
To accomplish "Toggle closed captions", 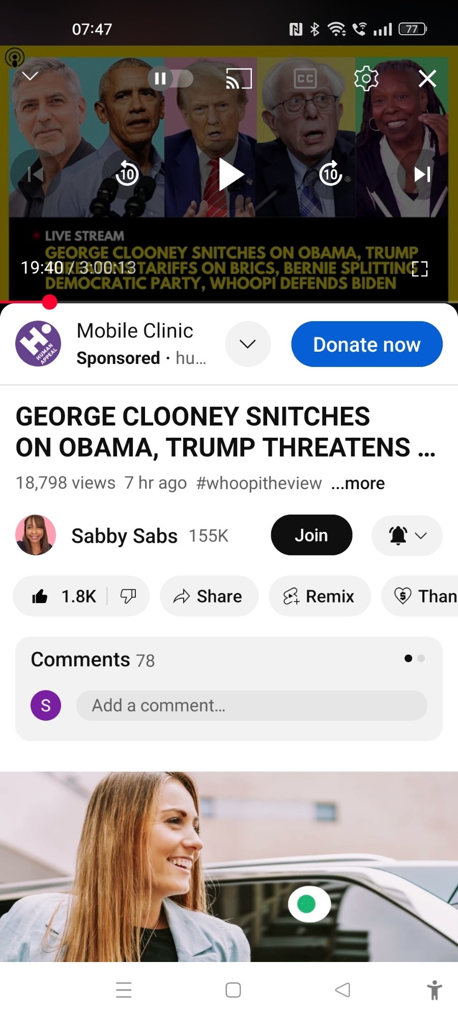I will tap(305, 78).
